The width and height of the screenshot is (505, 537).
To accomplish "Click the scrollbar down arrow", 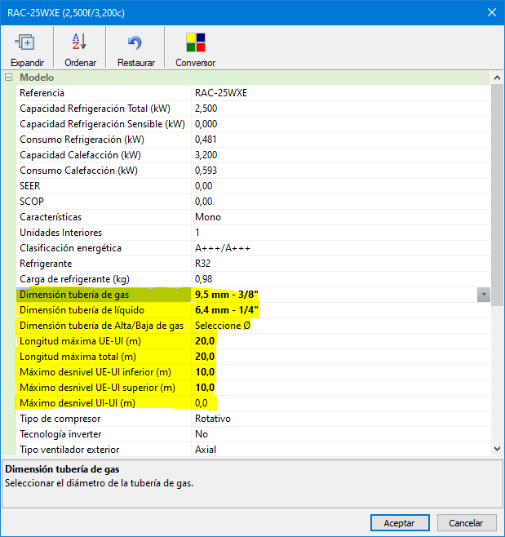I will tap(497, 449).
